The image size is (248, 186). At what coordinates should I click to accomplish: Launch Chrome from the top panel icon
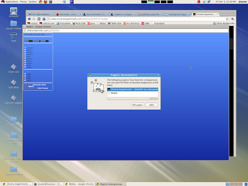coord(41,2)
